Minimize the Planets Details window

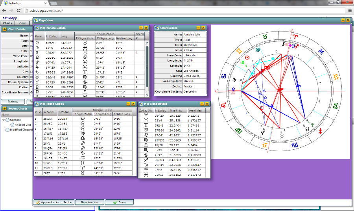pos(141,28)
